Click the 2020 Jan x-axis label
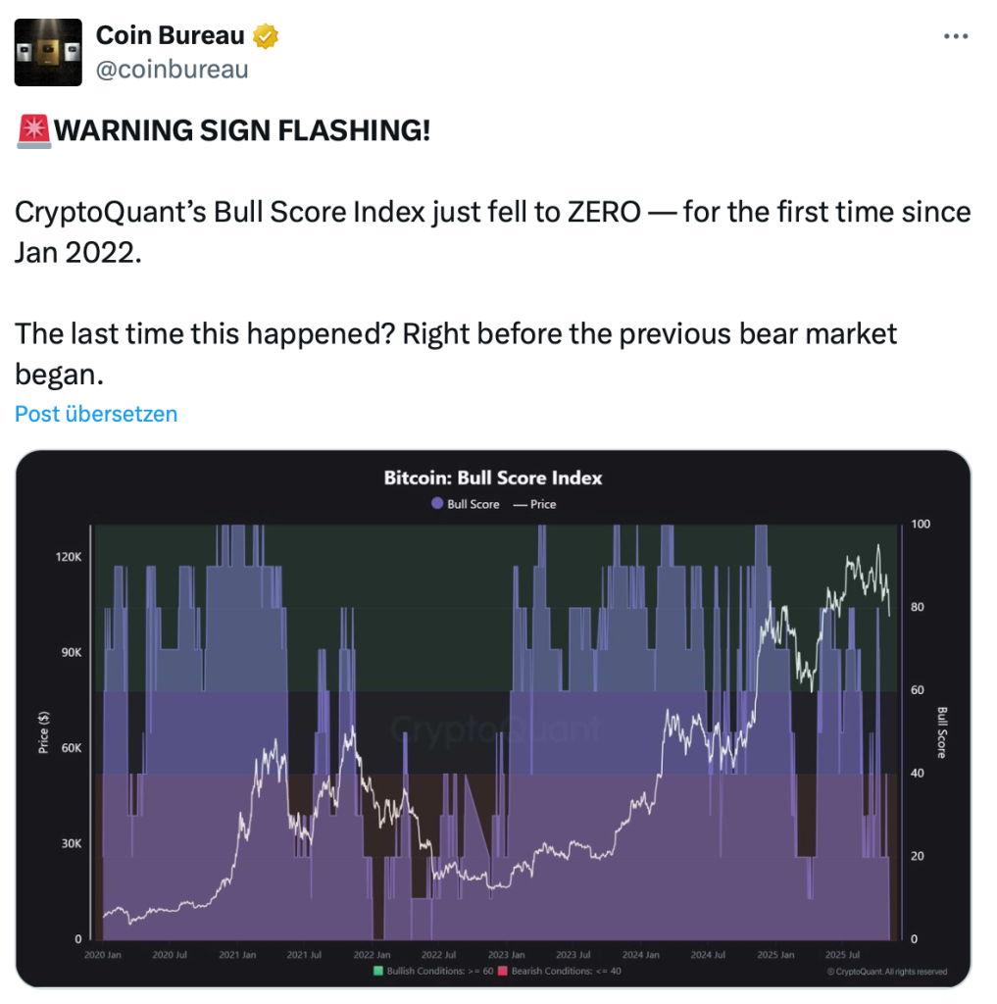Screen dimensions: 997x1004 tap(103, 955)
